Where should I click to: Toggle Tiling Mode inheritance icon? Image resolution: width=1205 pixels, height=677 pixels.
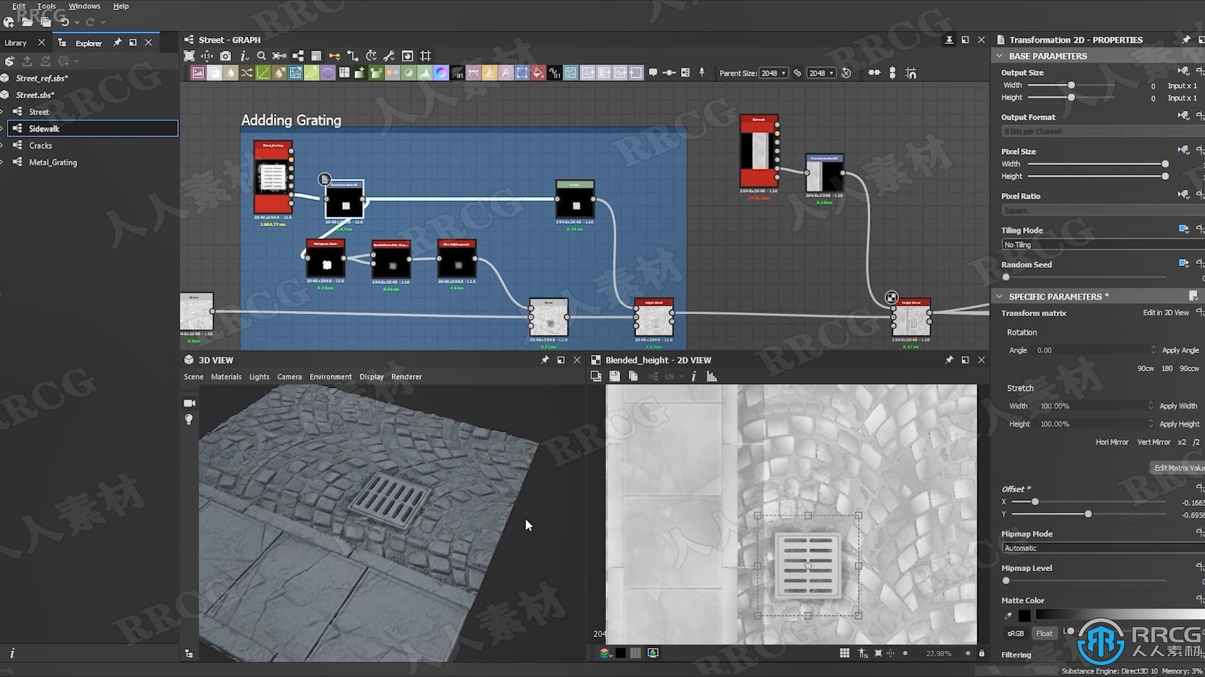[1184, 229]
